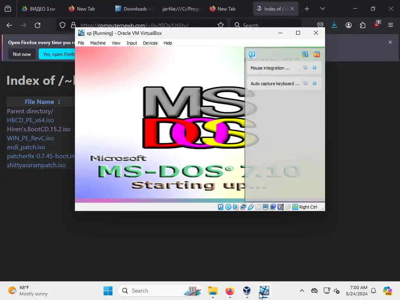The image size is (400, 300).
Task: Open the Windows notification bell
Action: [373, 291]
